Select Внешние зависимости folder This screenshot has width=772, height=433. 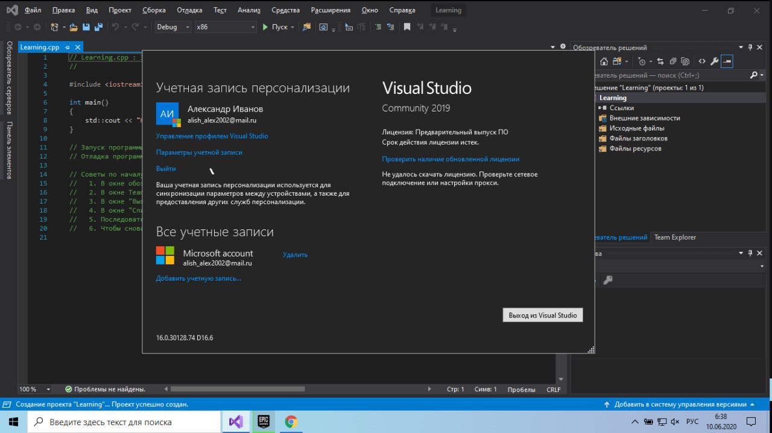click(644, 118)
